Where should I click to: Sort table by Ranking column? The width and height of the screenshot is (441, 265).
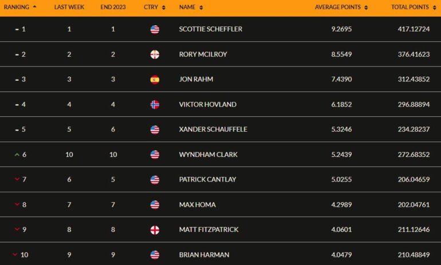[x=20, y=7]
